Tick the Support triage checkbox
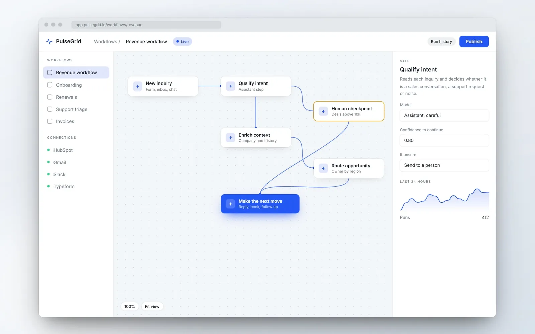This screenshot has width=535, height=334. pyautogui.click(x=50, y=109)
